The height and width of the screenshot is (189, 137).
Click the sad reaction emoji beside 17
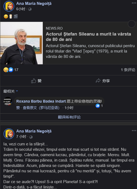(6, 70)
